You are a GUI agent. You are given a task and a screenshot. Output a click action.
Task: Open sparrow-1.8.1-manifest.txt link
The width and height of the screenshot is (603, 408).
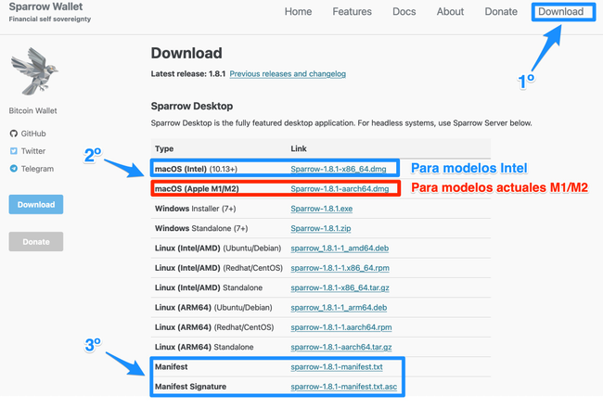336,367
